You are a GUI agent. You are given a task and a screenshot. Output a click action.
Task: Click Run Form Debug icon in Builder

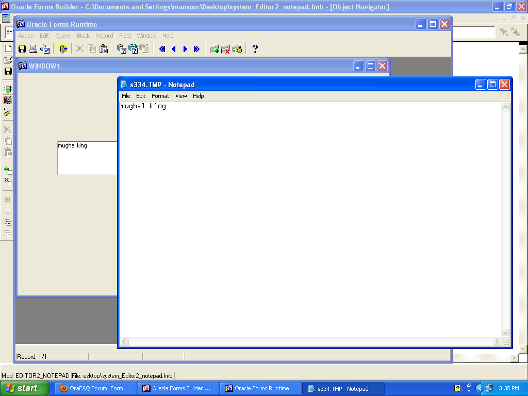click(x=8, y=100)
